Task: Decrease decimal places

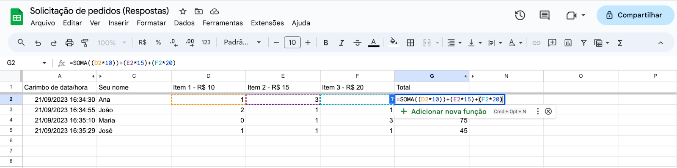Action: [173, 43]
